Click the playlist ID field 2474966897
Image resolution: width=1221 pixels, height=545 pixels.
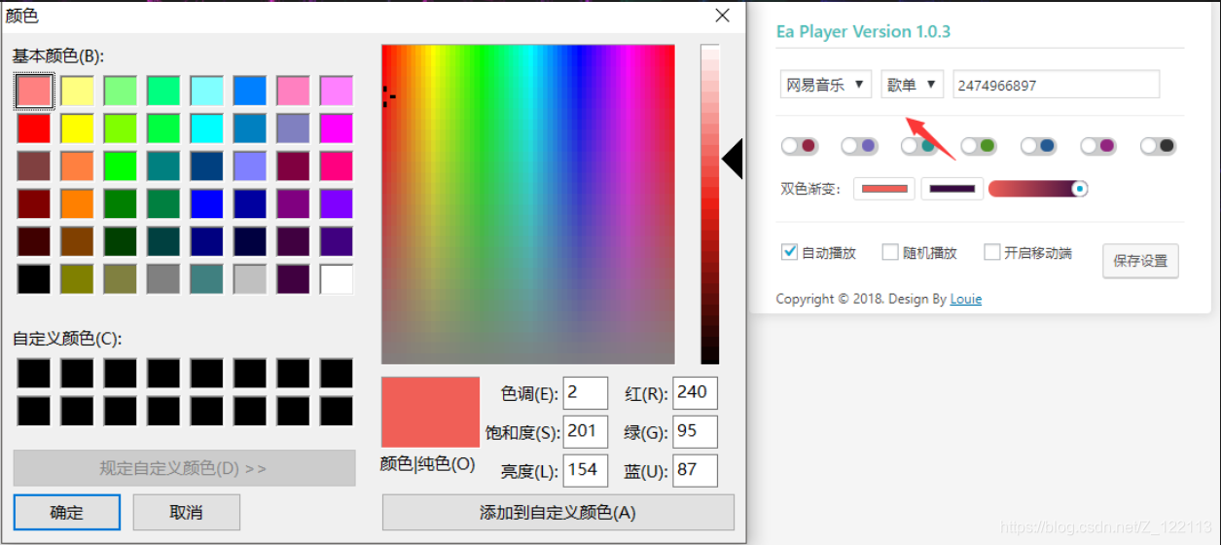point(1057,85)
